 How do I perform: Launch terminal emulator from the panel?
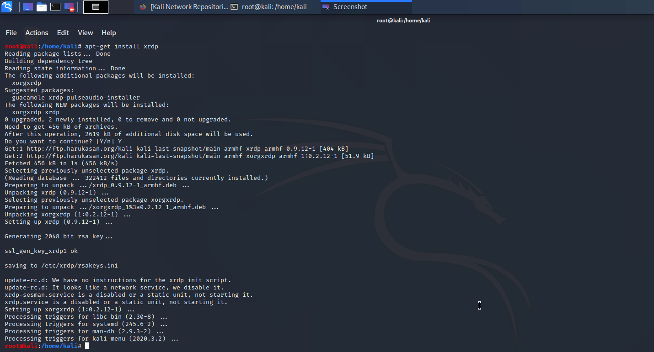[x=55, y=7]
